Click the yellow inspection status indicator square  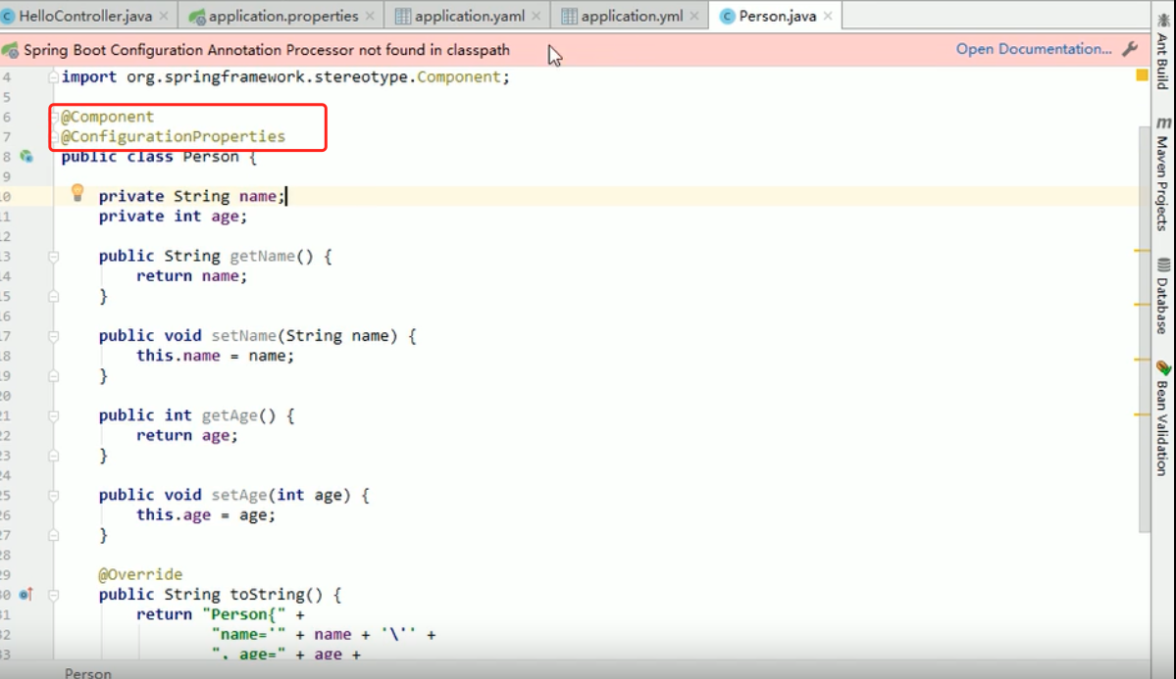[x=1142, y=74]
